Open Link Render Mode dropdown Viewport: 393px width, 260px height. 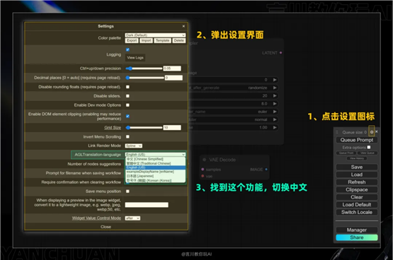click(134, 146)
